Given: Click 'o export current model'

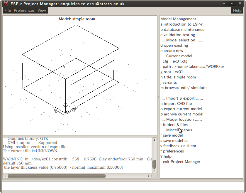Looking at the screenshot, I should 181,109.
